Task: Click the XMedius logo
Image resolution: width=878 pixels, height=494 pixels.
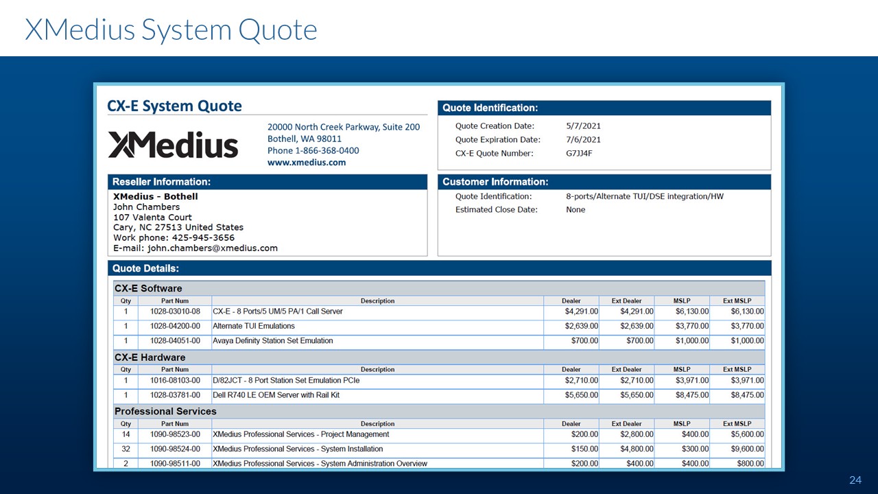Action: pos(173,145)
